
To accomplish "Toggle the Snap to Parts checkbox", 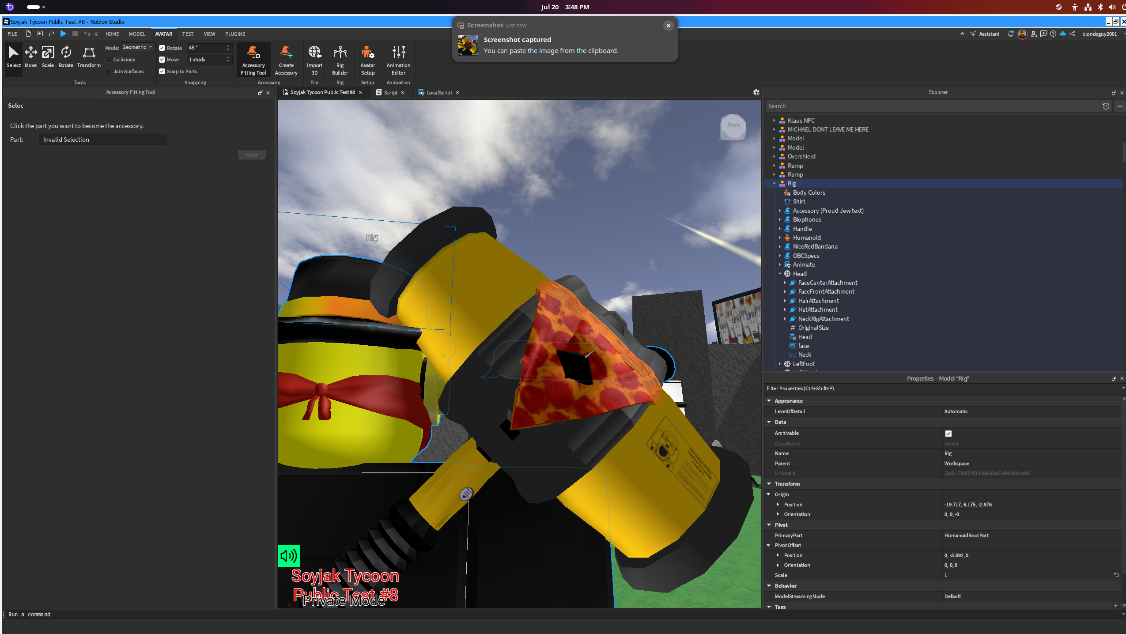I will tap(162, 72).
